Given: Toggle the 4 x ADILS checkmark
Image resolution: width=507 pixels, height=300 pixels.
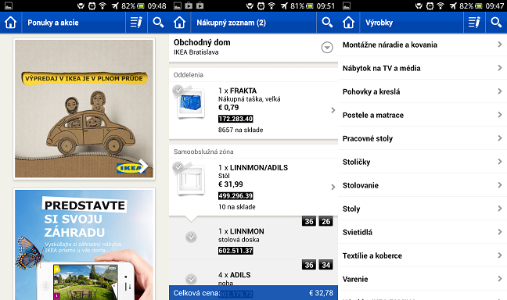Looking at the screenshot, I should point(191,279).
